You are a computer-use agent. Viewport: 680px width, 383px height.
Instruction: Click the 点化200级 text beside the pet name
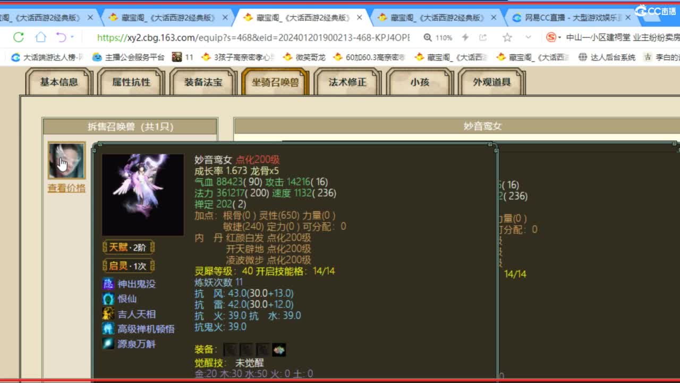click(258, 160)
